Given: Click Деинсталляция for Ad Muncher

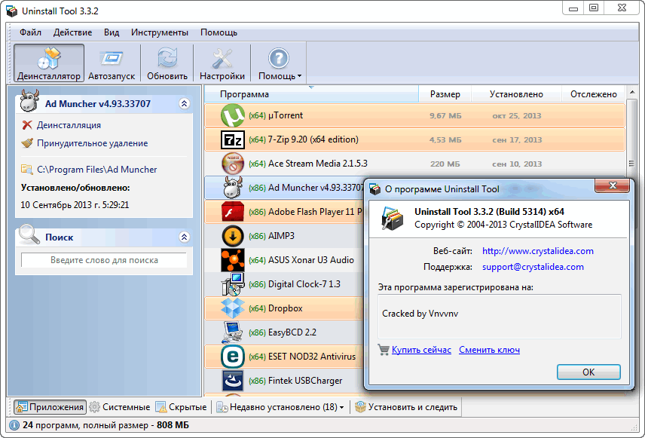Looking at the screenshot, I should [69, 125].
